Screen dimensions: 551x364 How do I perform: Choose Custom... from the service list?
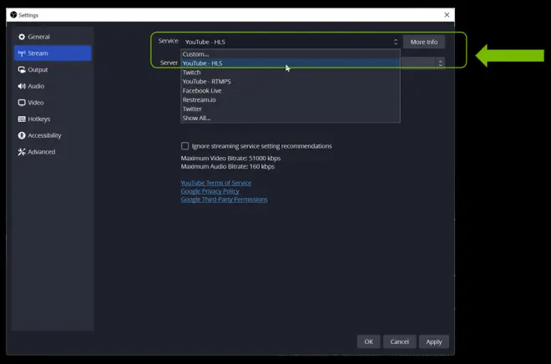tap(291, 54)
